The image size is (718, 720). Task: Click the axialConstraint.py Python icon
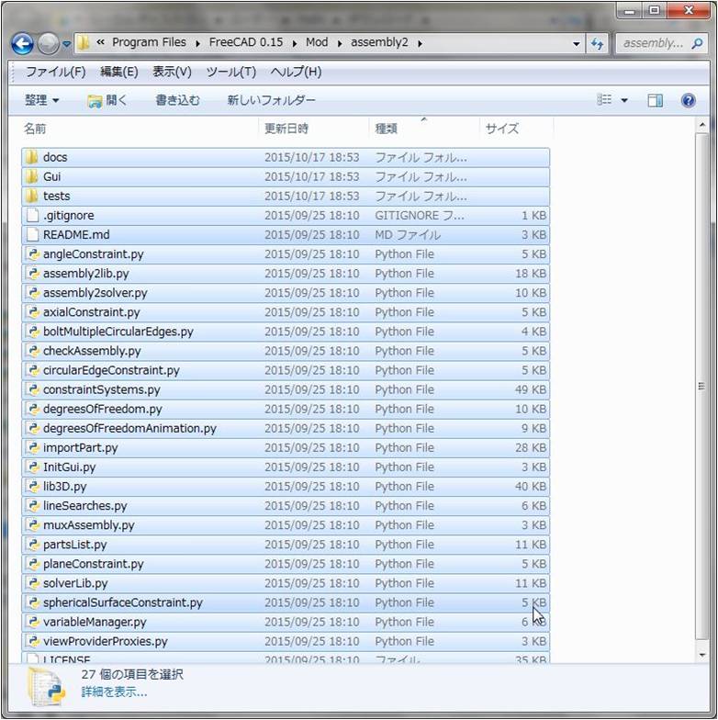tap(32, 312)
